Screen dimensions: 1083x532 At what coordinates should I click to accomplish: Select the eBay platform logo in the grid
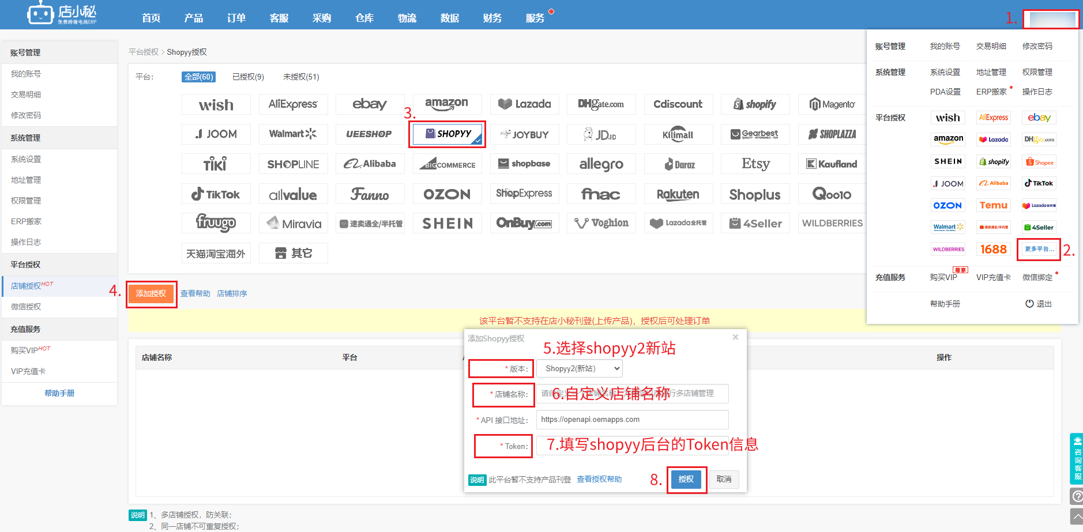[x=370, y=104]
